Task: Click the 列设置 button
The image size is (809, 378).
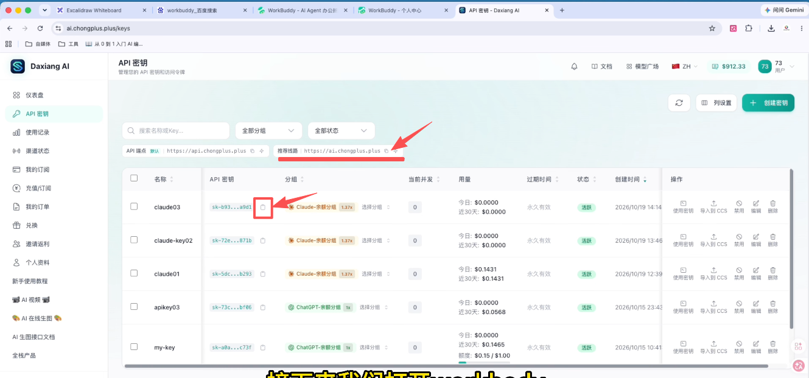Action: [716, 103]
